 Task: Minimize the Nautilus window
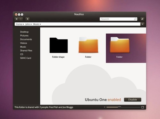click(x=19, y=14)
